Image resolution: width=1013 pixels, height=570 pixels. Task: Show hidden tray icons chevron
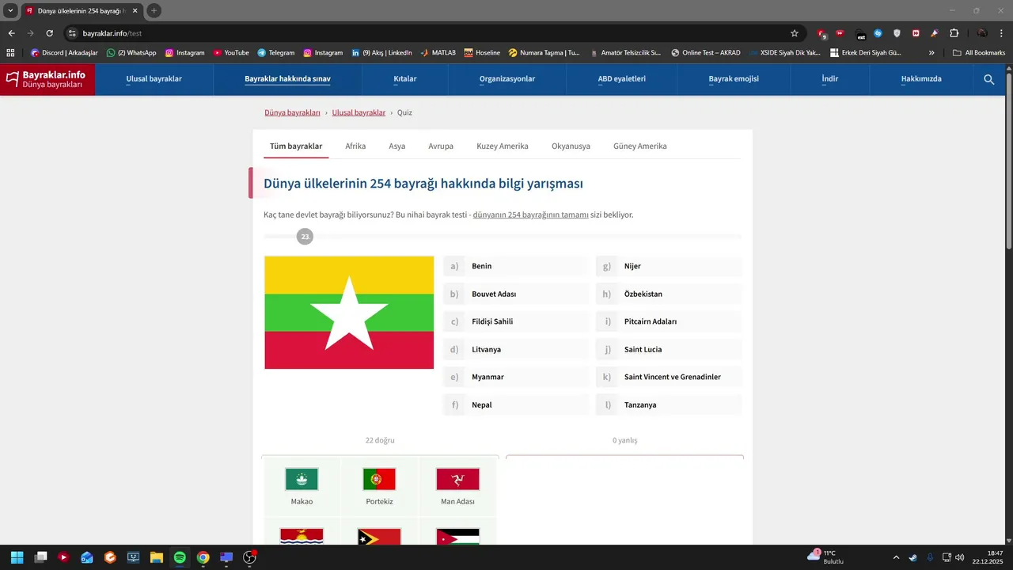tap(896, 557)
